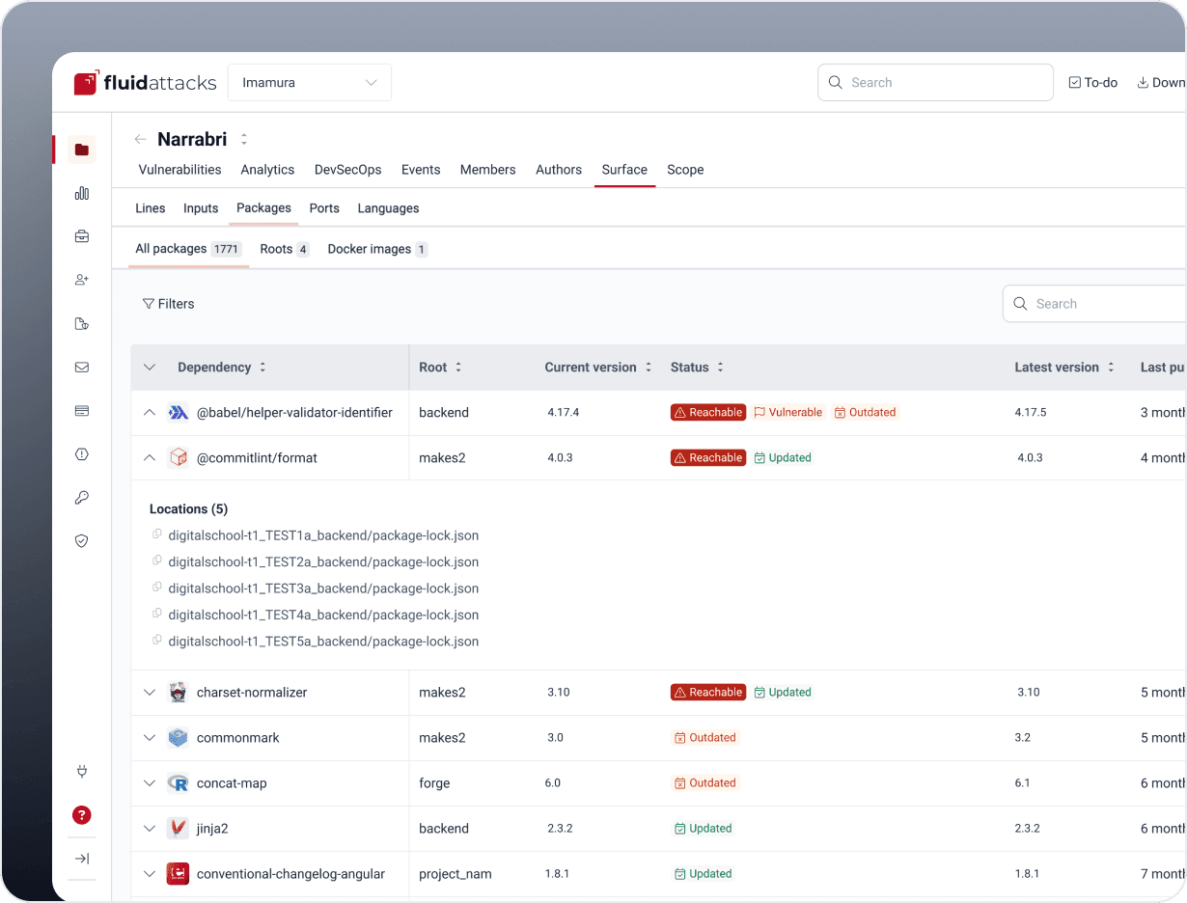
Task: Open the Imamura organization dropdown
Action: [x=310, y=83]
